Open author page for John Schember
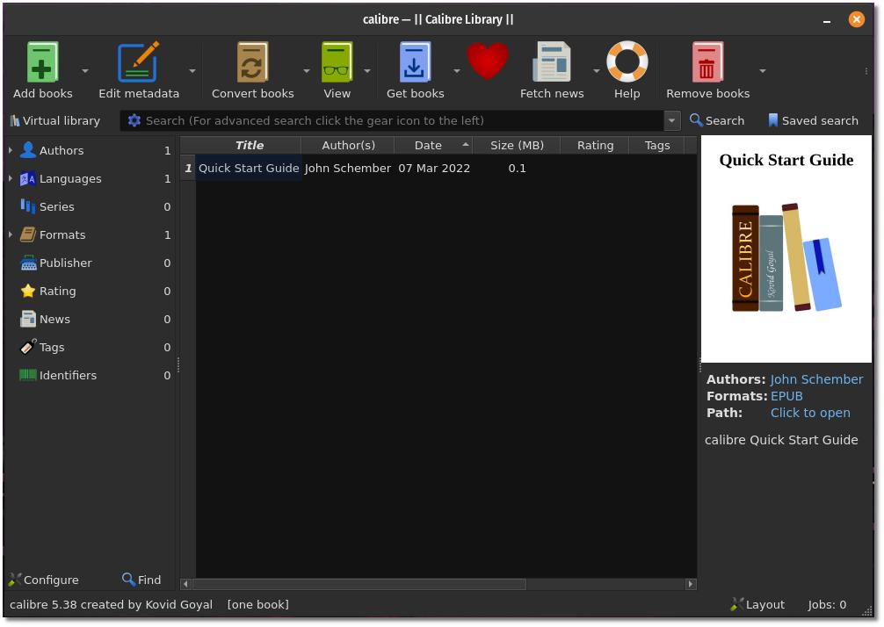The height and width of the screenshot is (627, 884). point(816,379)
